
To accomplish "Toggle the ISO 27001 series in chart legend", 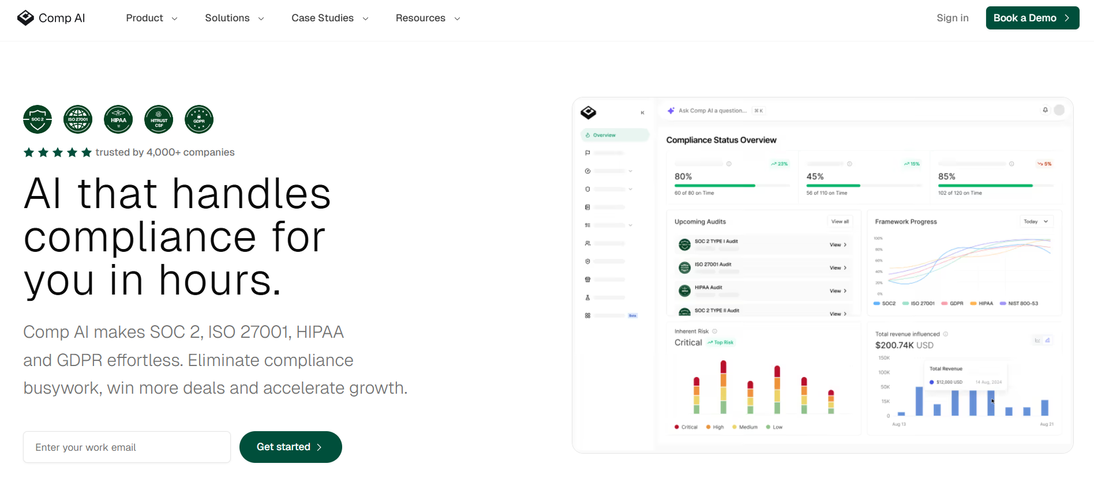I will coord(919,303).
